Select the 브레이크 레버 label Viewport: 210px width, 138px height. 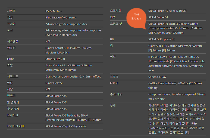[x=16, y=126]
